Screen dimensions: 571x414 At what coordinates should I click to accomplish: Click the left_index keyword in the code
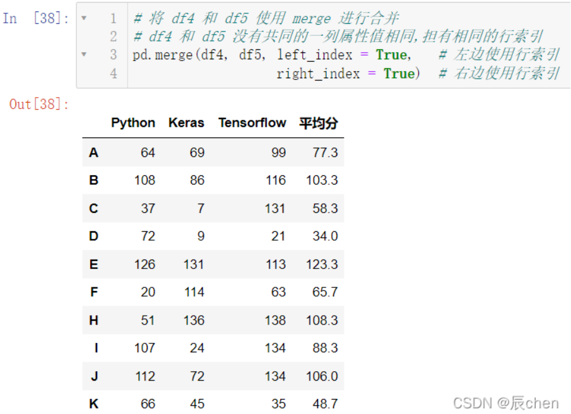tap(315, 55)
